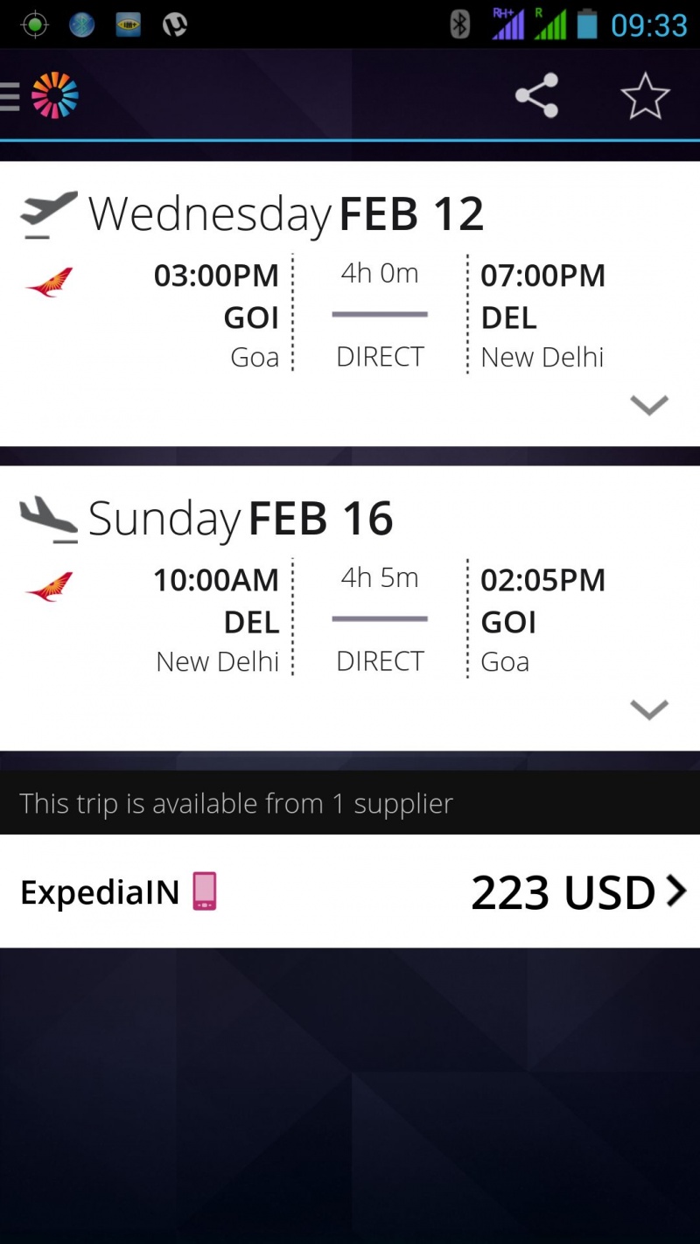Tap the colorful app logo
Screen dimensions: 700x1244
click(x=55, y=95)
